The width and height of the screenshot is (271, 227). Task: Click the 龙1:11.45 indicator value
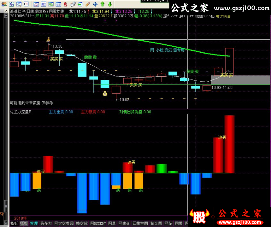78,12
